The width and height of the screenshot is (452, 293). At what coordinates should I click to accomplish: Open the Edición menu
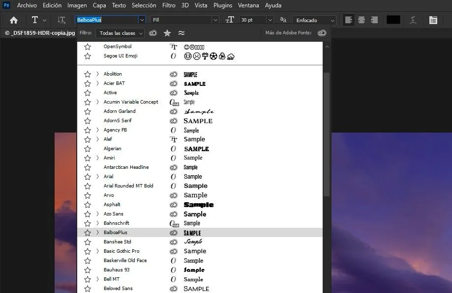click(x=52, y=5)
